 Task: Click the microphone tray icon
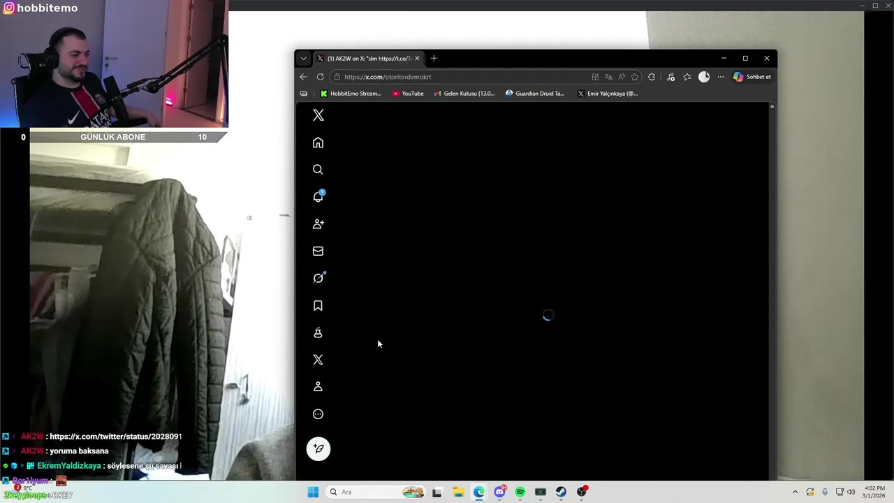[825, 492]
